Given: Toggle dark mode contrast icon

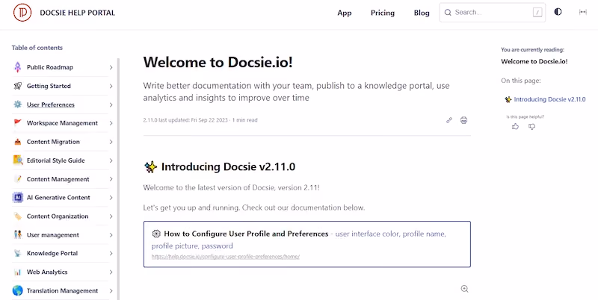Looking at the screenshot, I should (x=558, y=12).
